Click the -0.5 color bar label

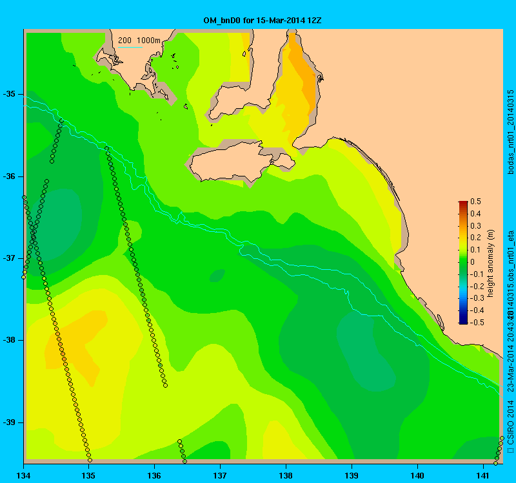coord(477,323)
